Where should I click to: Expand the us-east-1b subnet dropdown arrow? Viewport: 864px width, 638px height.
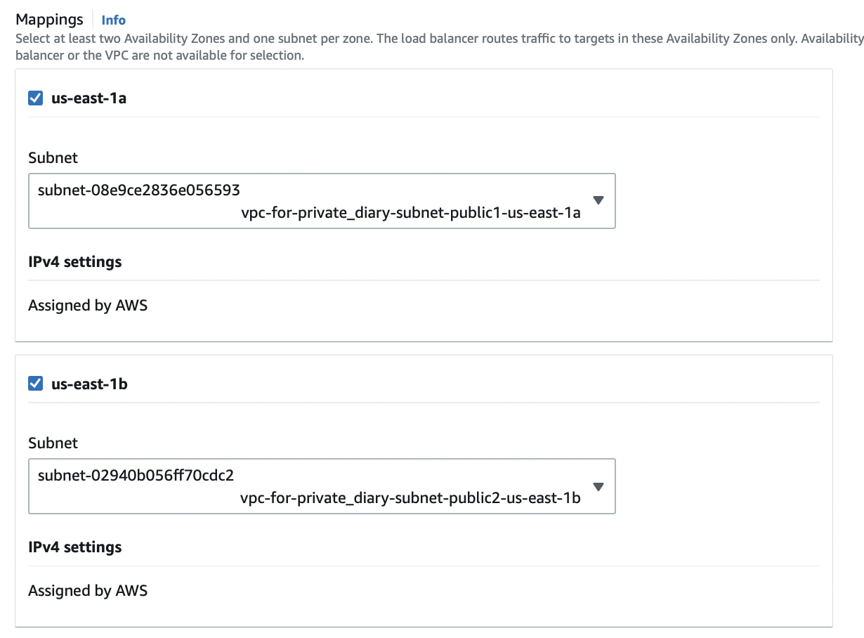tap(598, 486)
